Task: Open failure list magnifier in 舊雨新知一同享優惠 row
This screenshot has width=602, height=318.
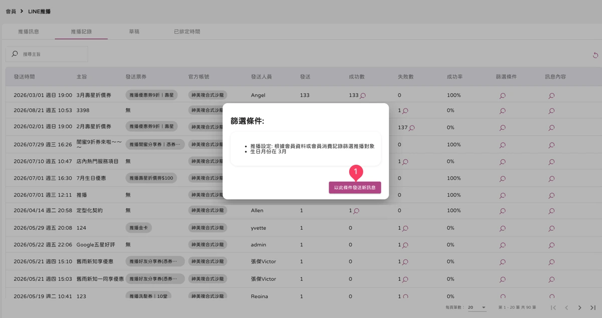Action: (405, 279)
